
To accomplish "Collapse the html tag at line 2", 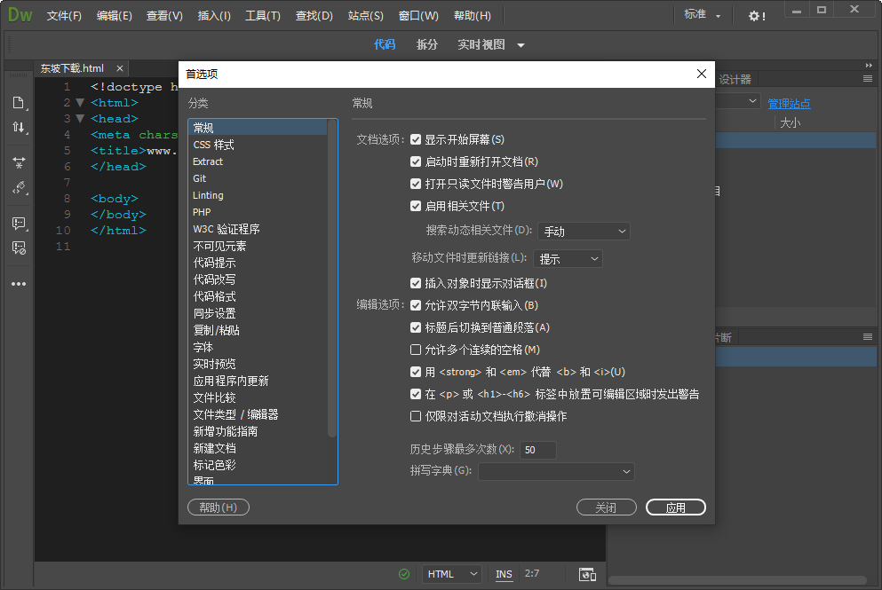I will [80, 103].
